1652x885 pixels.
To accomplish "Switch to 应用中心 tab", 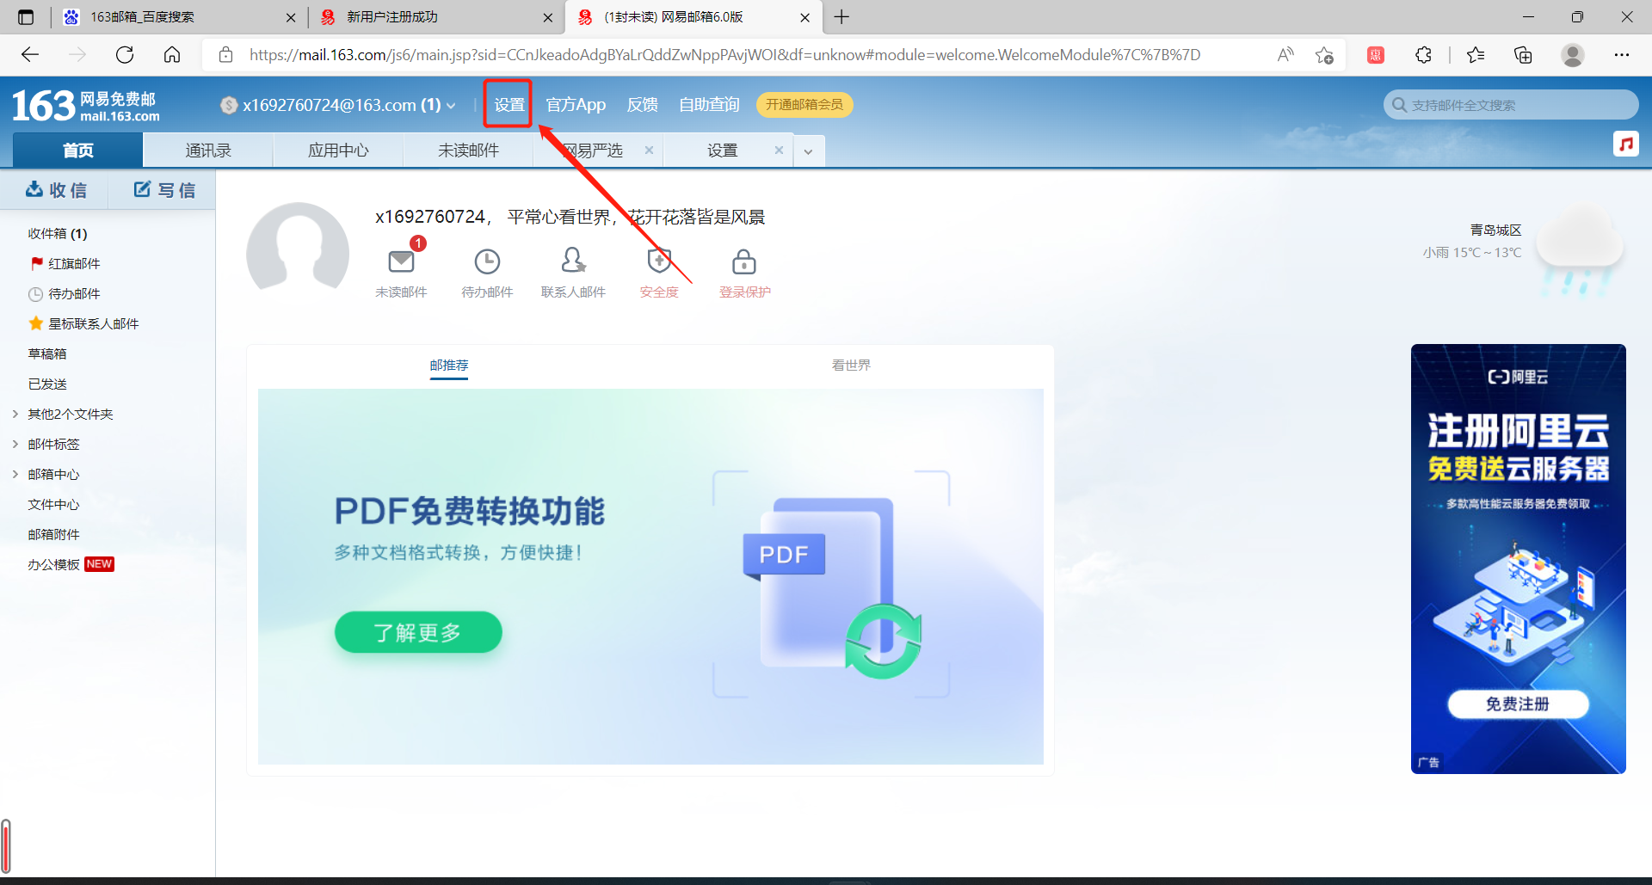I will [338, 151].
